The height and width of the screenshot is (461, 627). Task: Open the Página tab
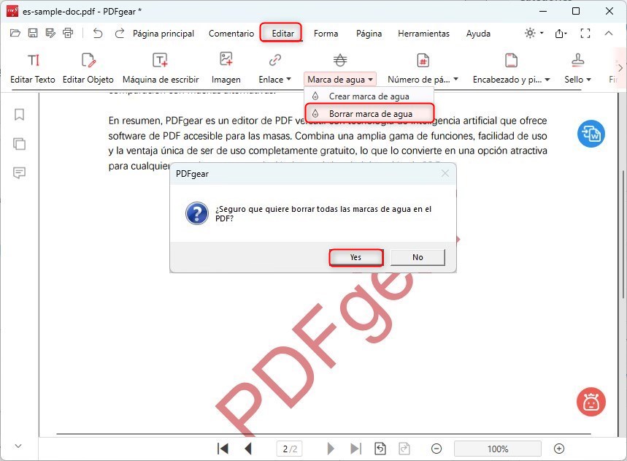(x=369, y=34)
